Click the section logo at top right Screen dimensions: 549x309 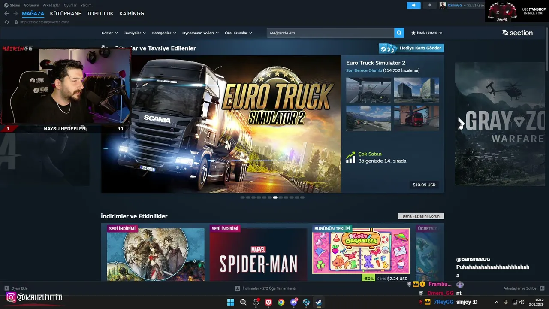point(518,33)
